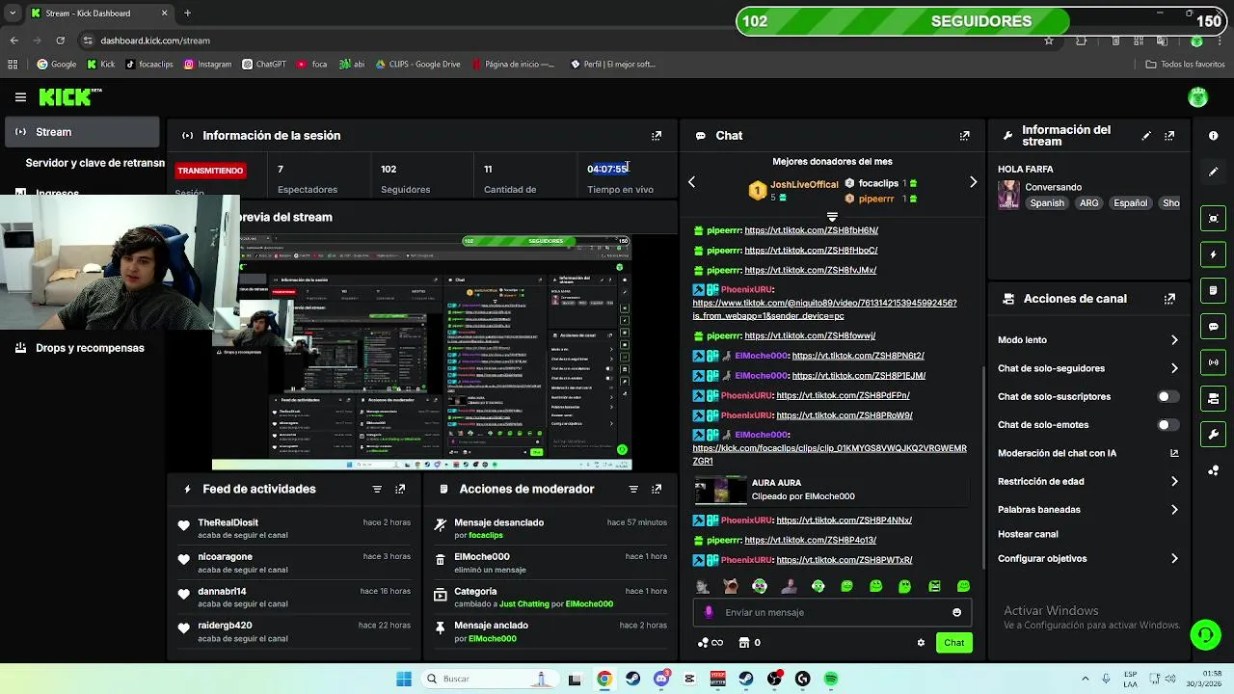1234x694 pixels.
Task: Toggle the channel actions icon in right sidebar
Action: (1213, 398)
